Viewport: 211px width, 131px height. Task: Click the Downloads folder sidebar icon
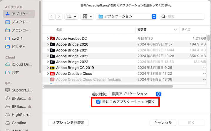click(8, 30)
